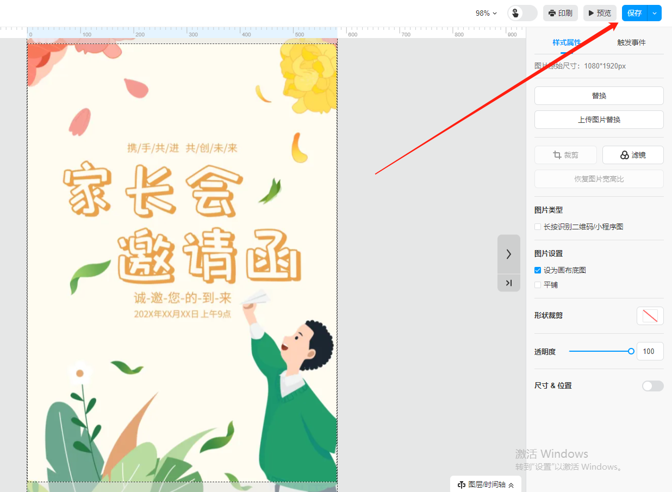Click the print button with printer icon
The height and width of the screenshot is (492, 672).
tap(560, 13)
